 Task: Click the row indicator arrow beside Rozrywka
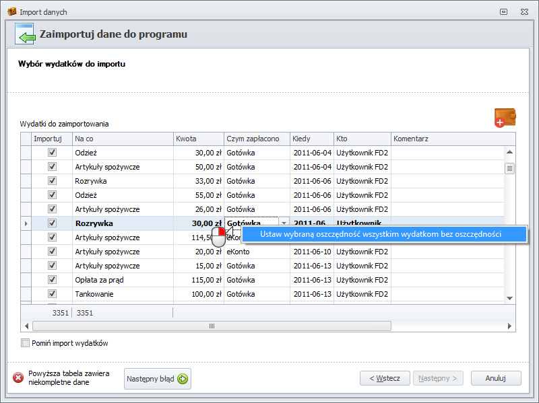26,223
